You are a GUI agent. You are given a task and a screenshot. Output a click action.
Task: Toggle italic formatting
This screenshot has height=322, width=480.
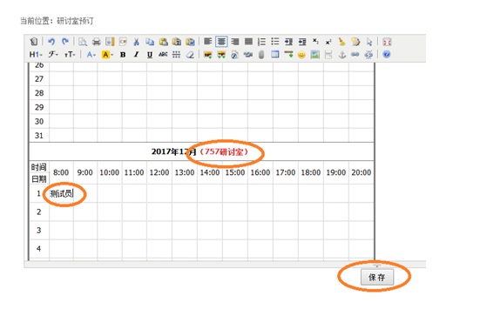136,55
